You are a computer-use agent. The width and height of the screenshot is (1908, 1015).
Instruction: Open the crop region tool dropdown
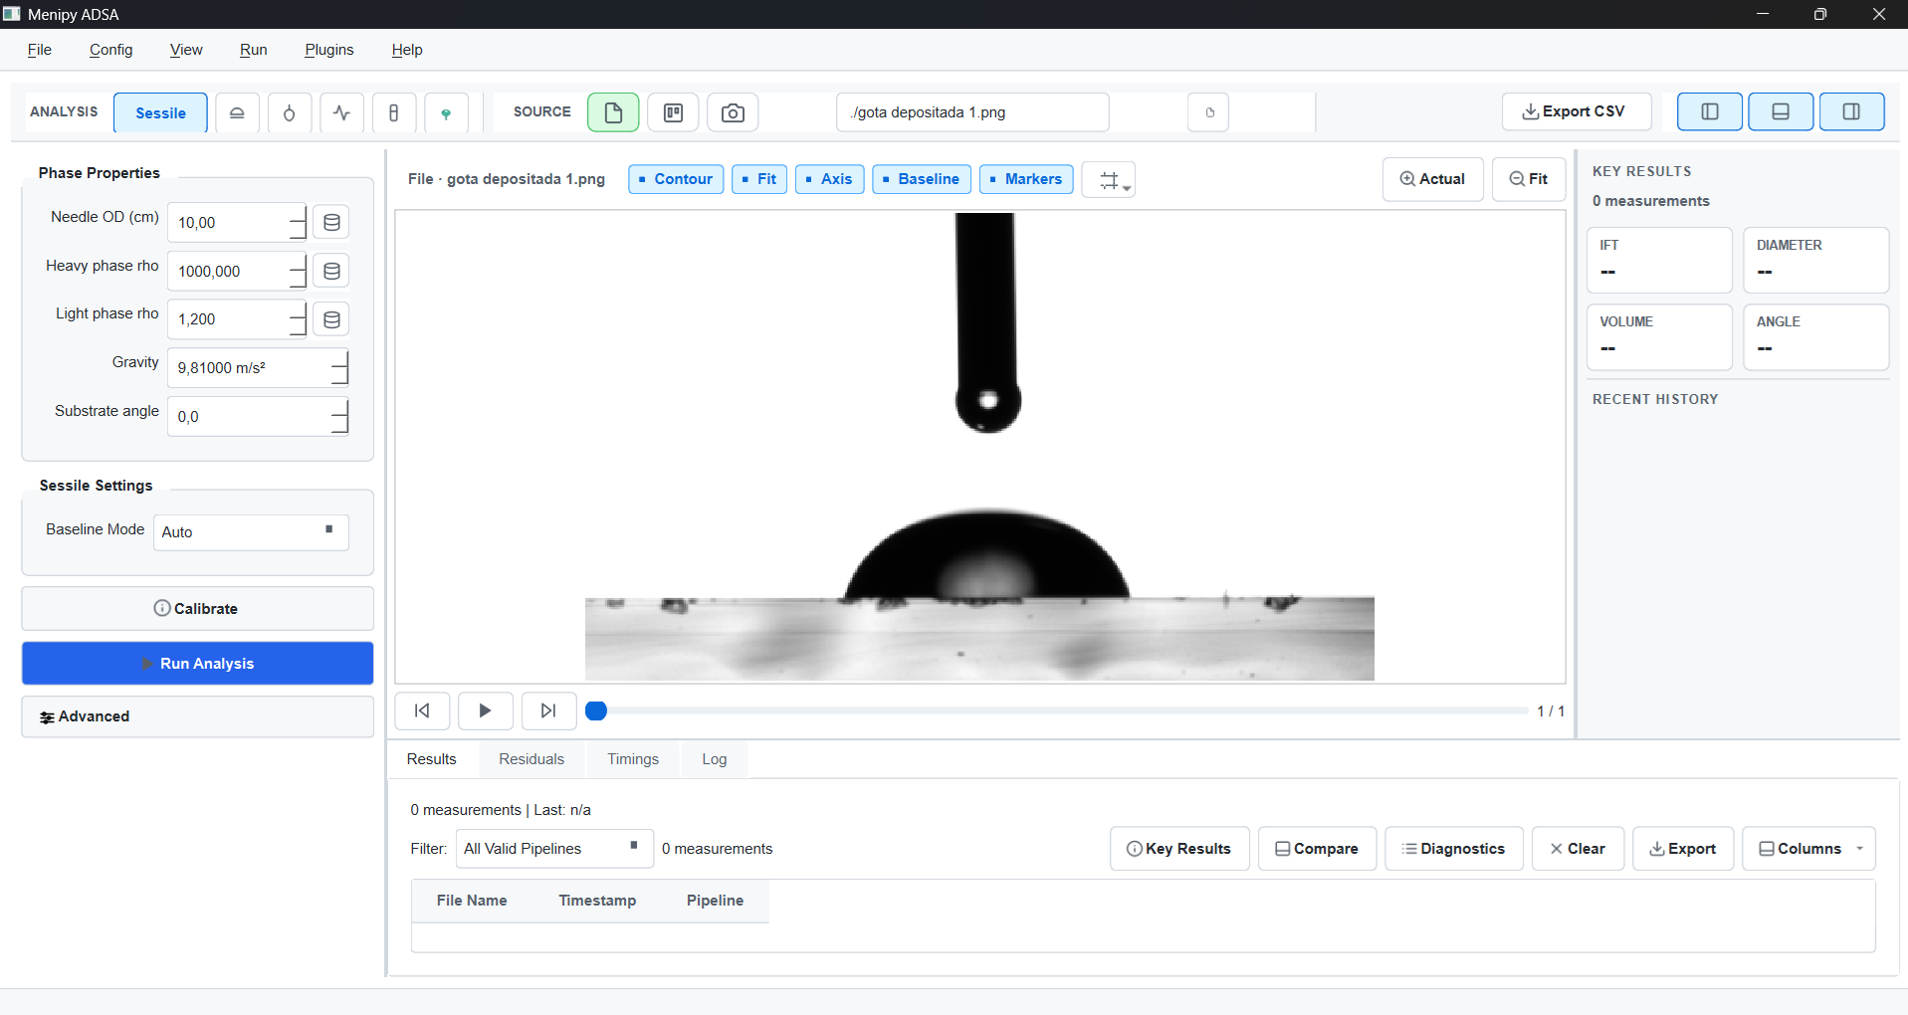[x=1109, y=180]
